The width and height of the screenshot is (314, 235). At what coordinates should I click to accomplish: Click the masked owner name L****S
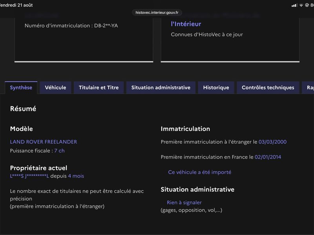(29, 176)
